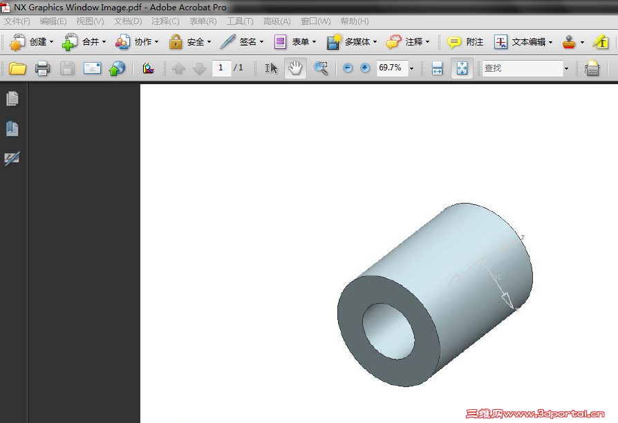
Task: Click the highlight text tool icon
Action: (x=601, y=41)
